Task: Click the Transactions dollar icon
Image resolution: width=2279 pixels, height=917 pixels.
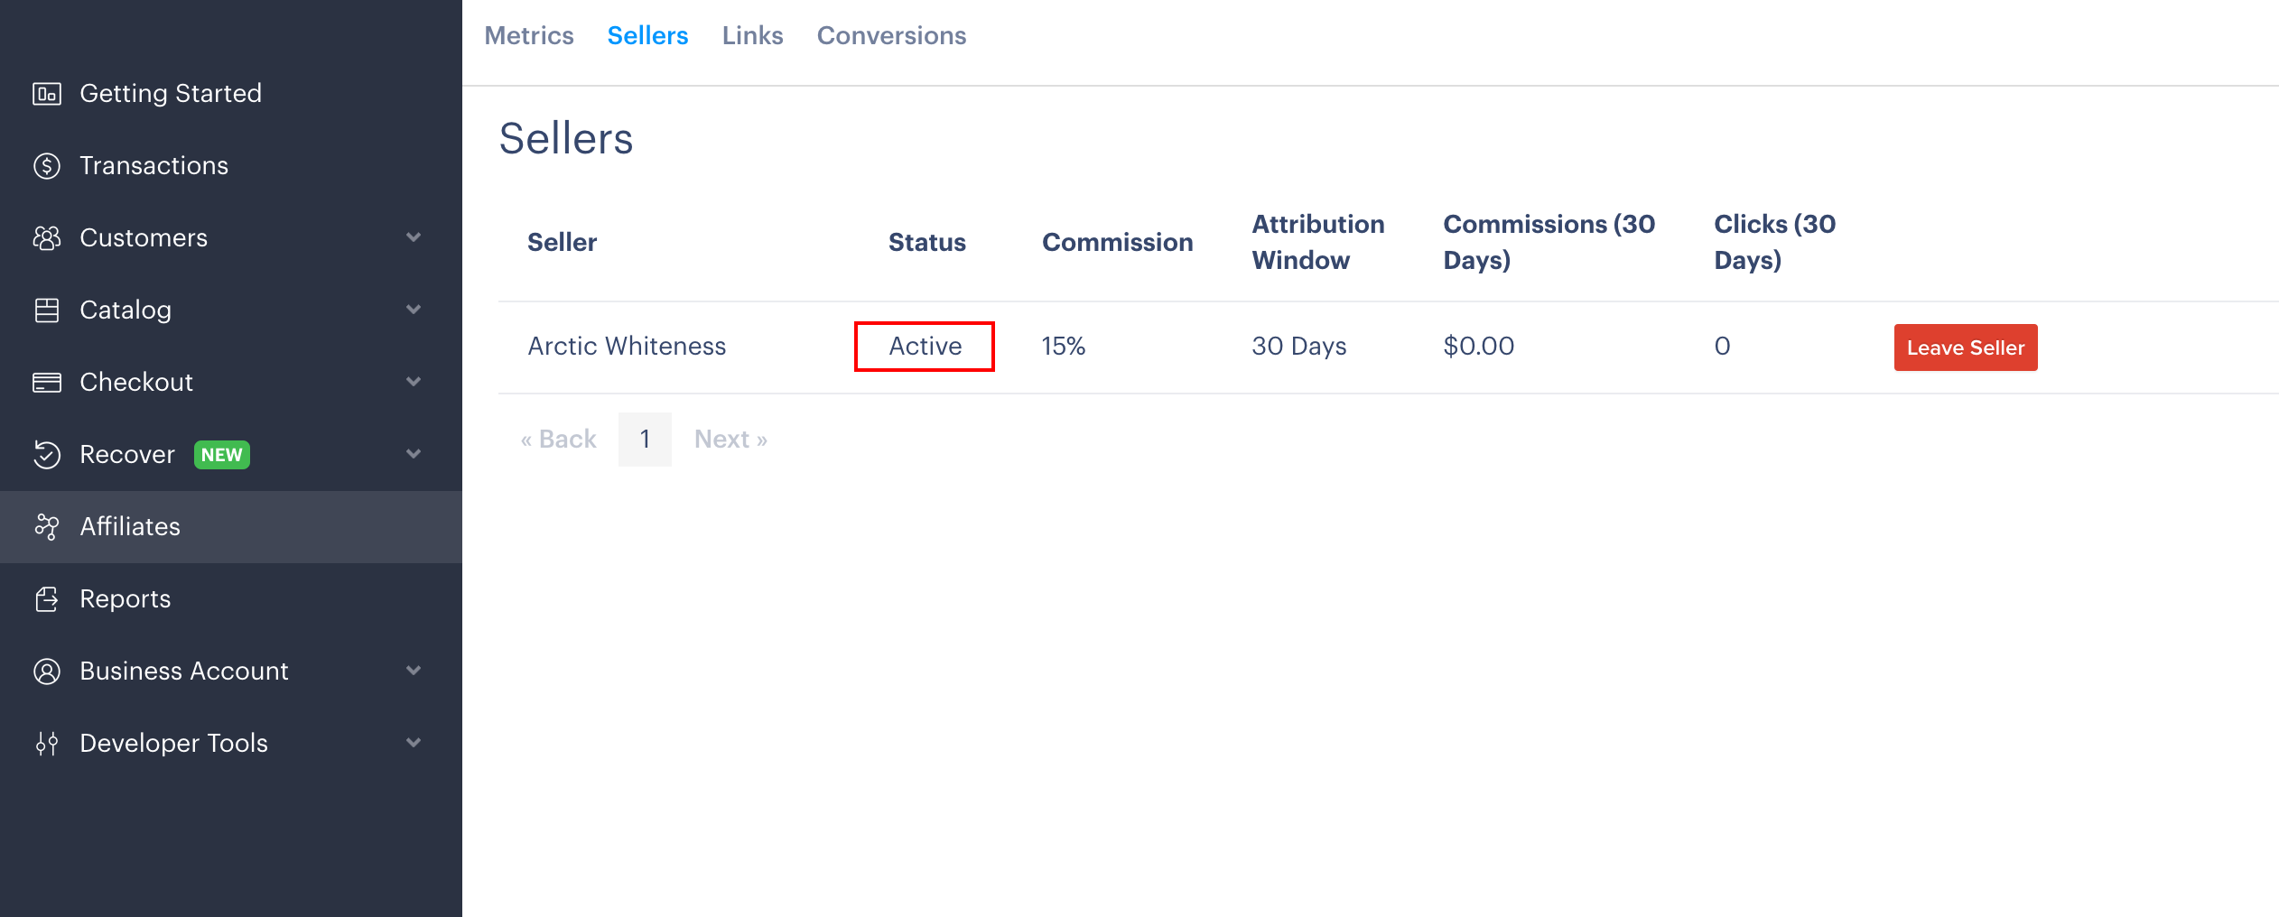Action: tap(47, 166)
